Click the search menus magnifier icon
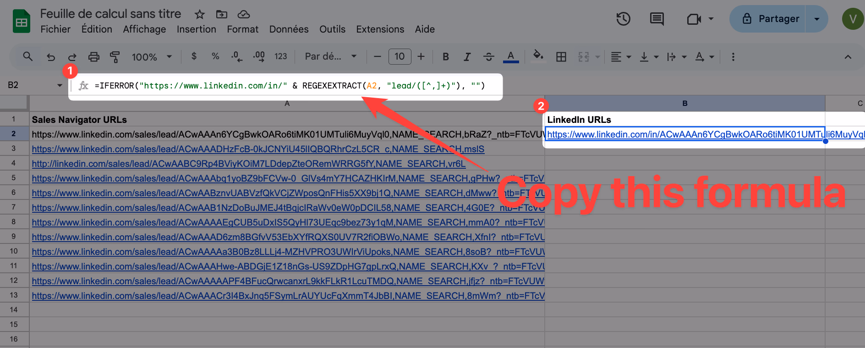 (27, 56)
